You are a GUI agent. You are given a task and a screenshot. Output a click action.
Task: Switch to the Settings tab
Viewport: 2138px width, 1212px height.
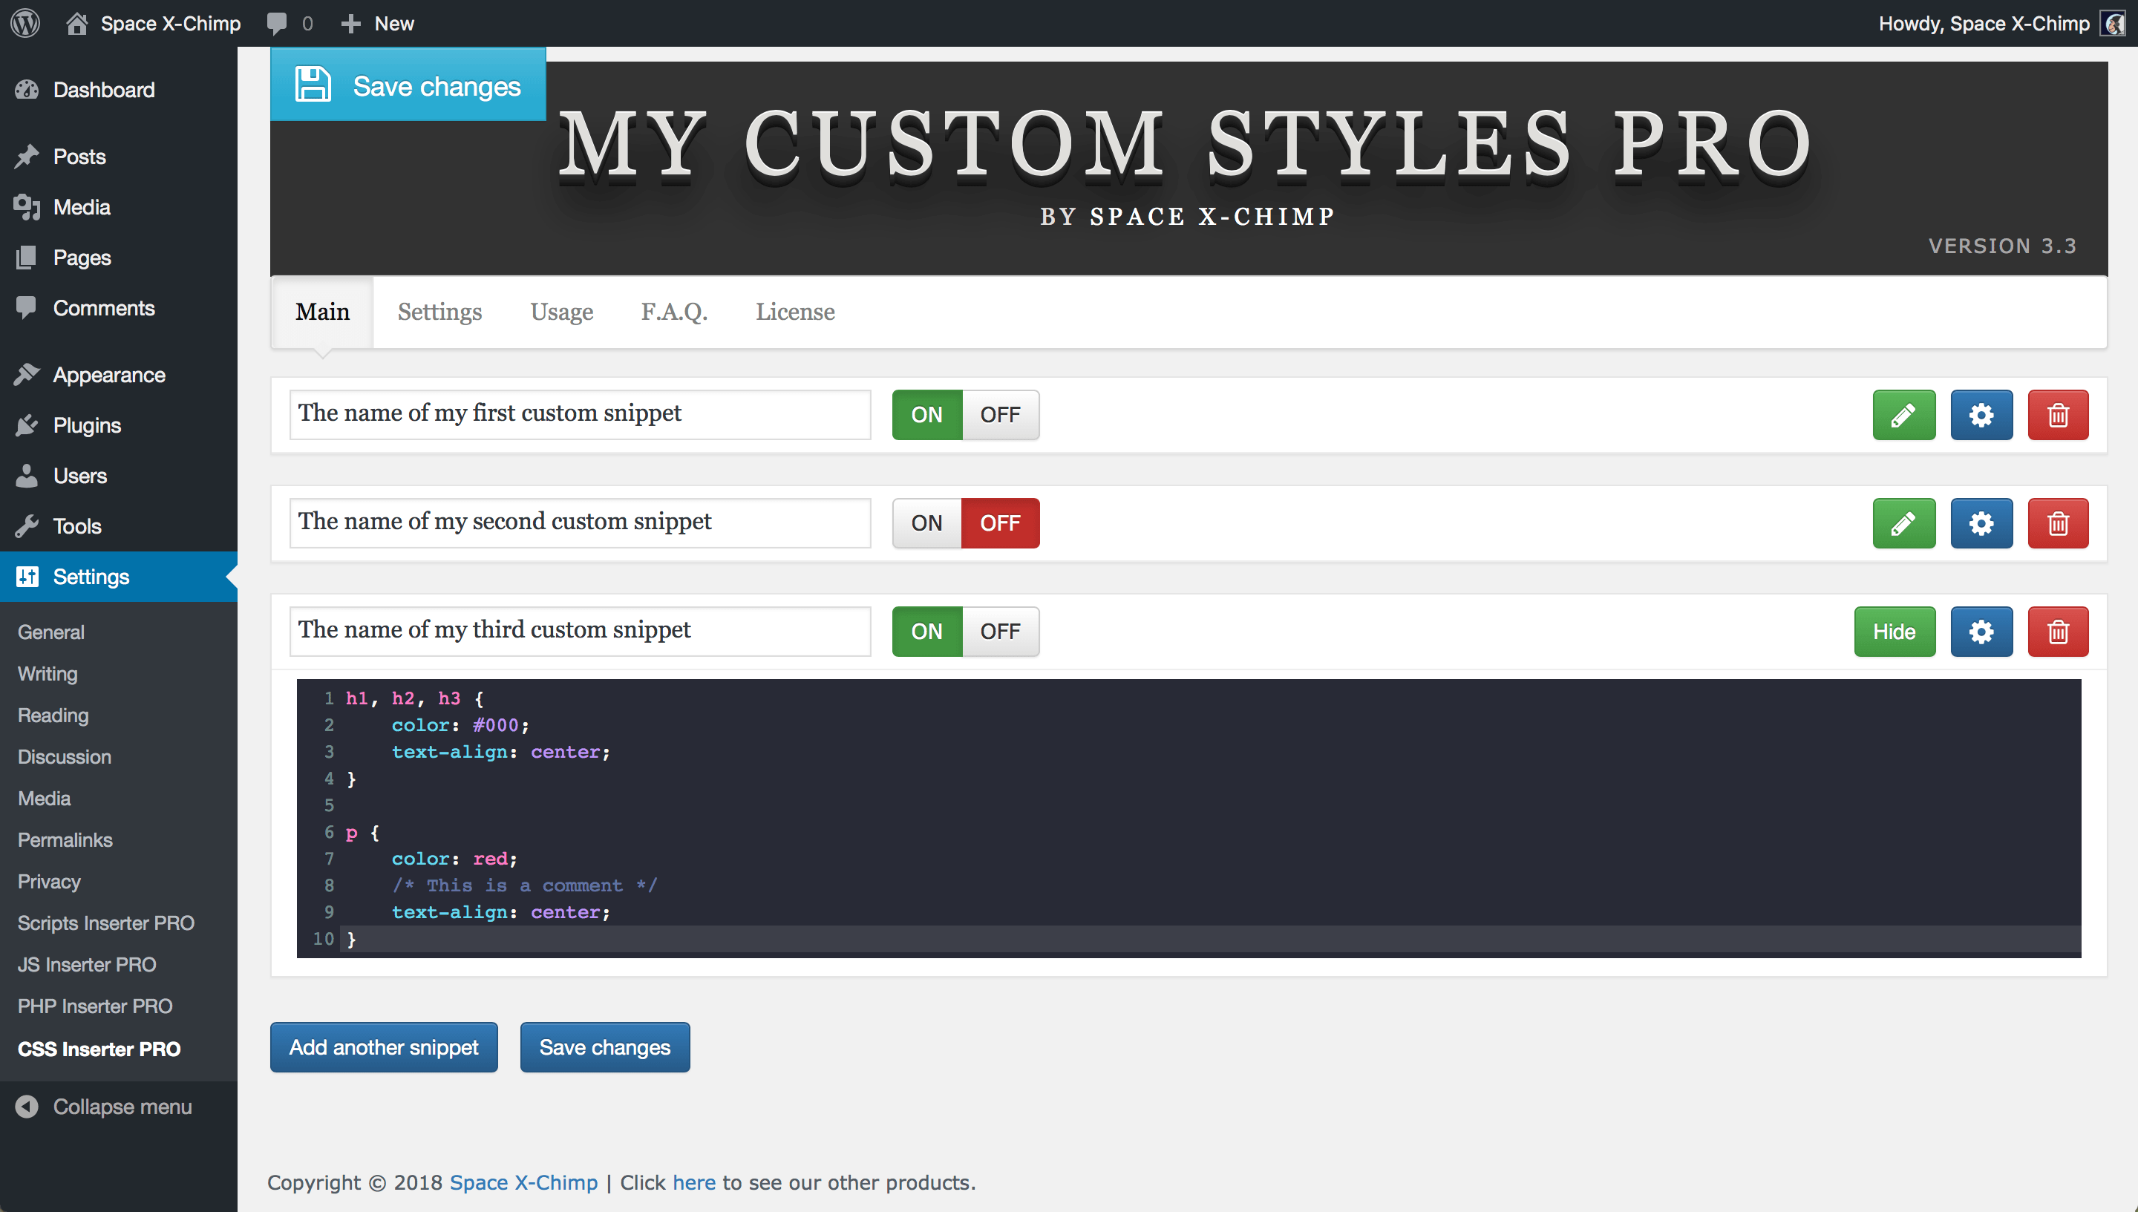(439, 311)
